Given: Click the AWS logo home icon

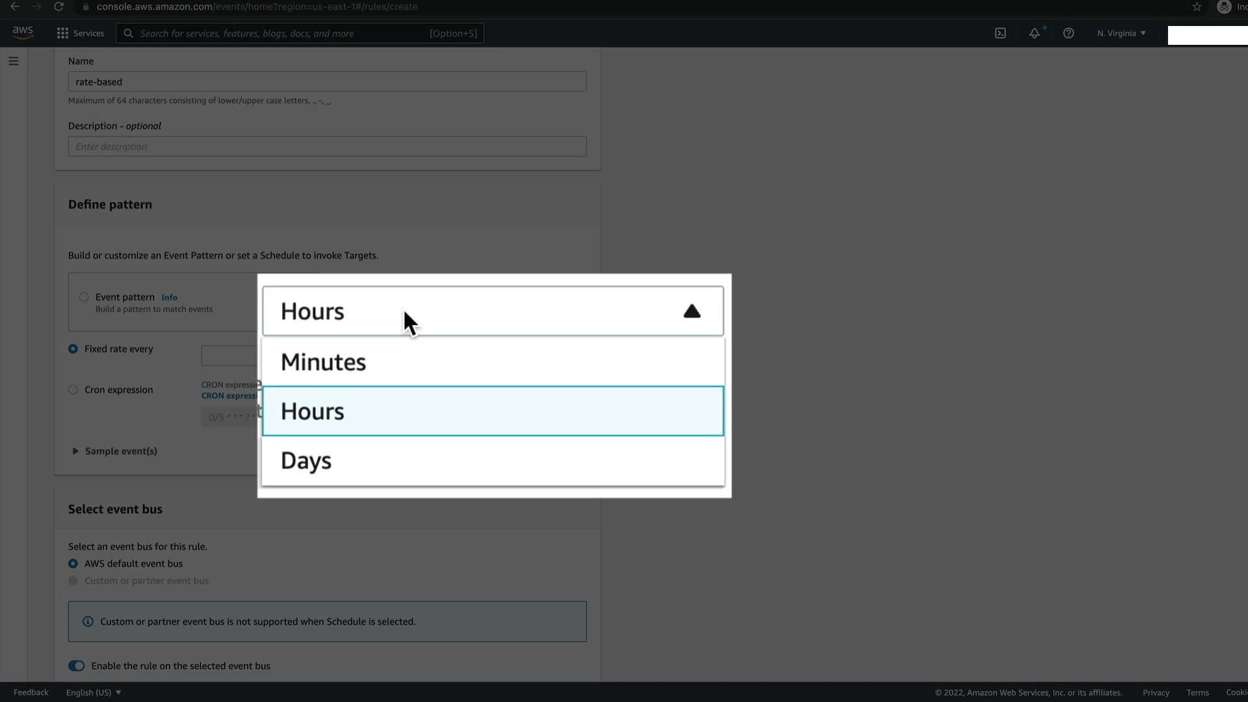Looking at the screenshot, I should [x=23, y=32].
